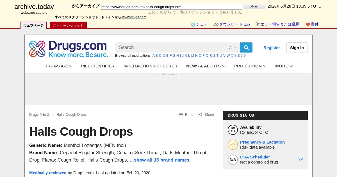Click the Print text link
The height and width of the screenshot is (177, 337).
189,115
